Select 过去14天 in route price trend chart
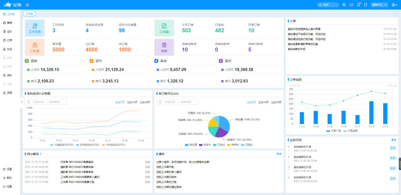Image resolution: width=401 pixels, height=195 pixels. pos(132,102)
